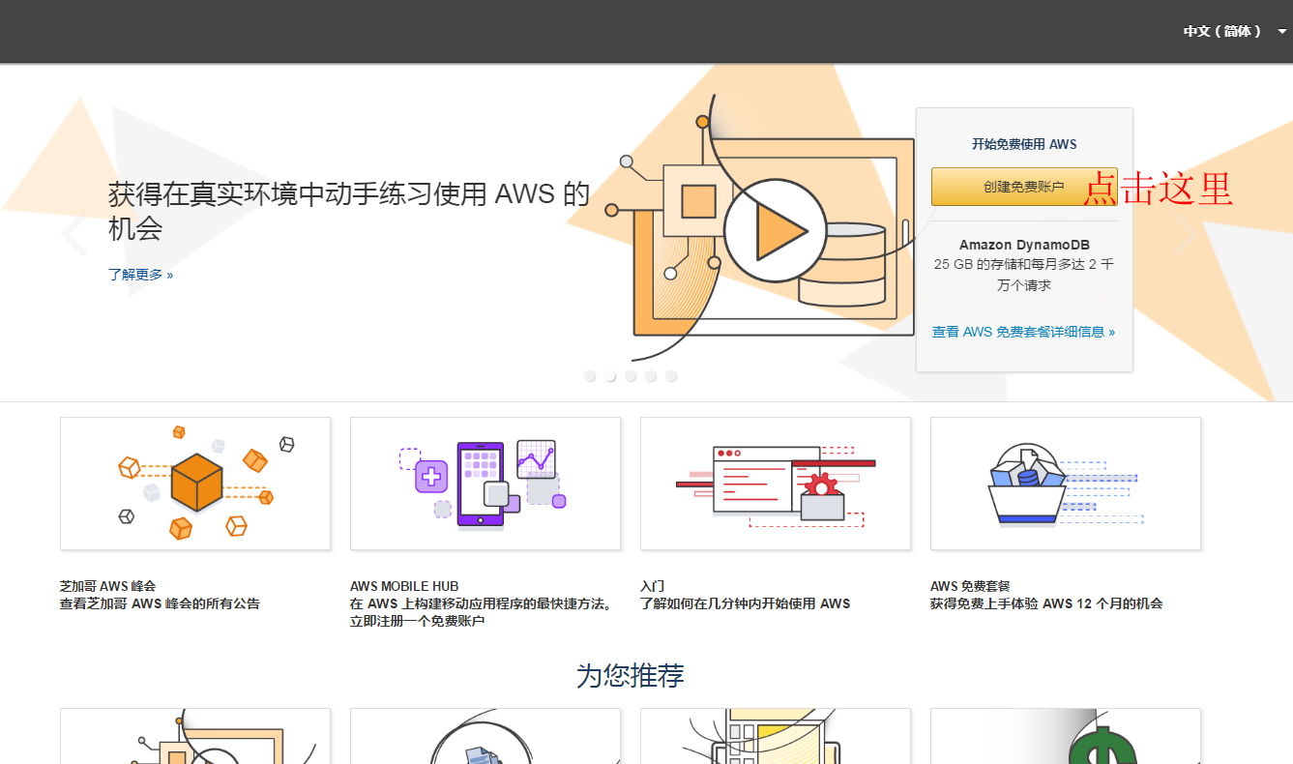Click the 25 GB 的存储 description text
This screenshot has width=1293, height=764.
click(1024, 275)
